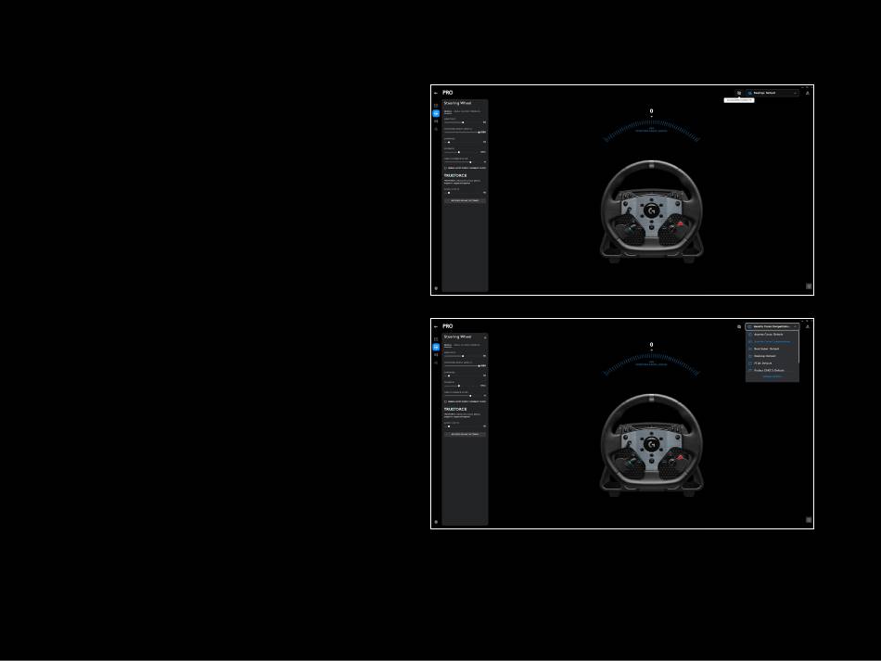Viewport: 881px width, 661px height.
Task: Click the corner expand icon in the upper window
Action: point(809,286)
